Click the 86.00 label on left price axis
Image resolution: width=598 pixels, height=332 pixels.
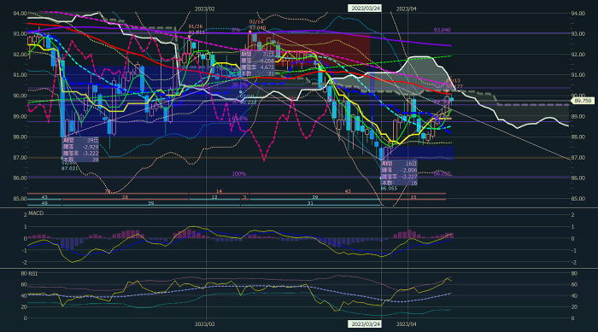20,178
